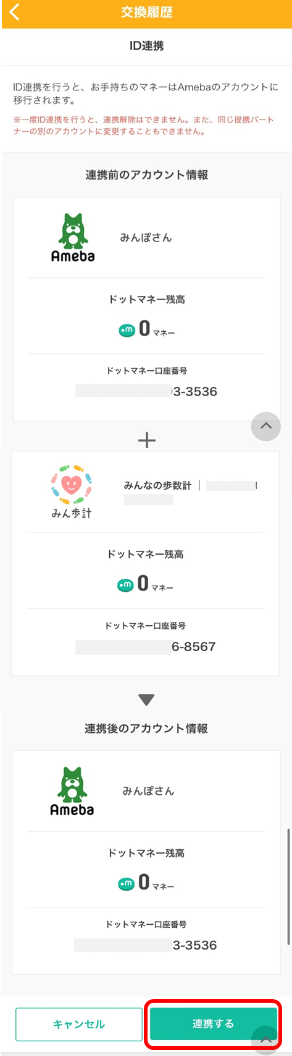Click the gray up-chevron circle beside the first card

click(x=266, y=426)
